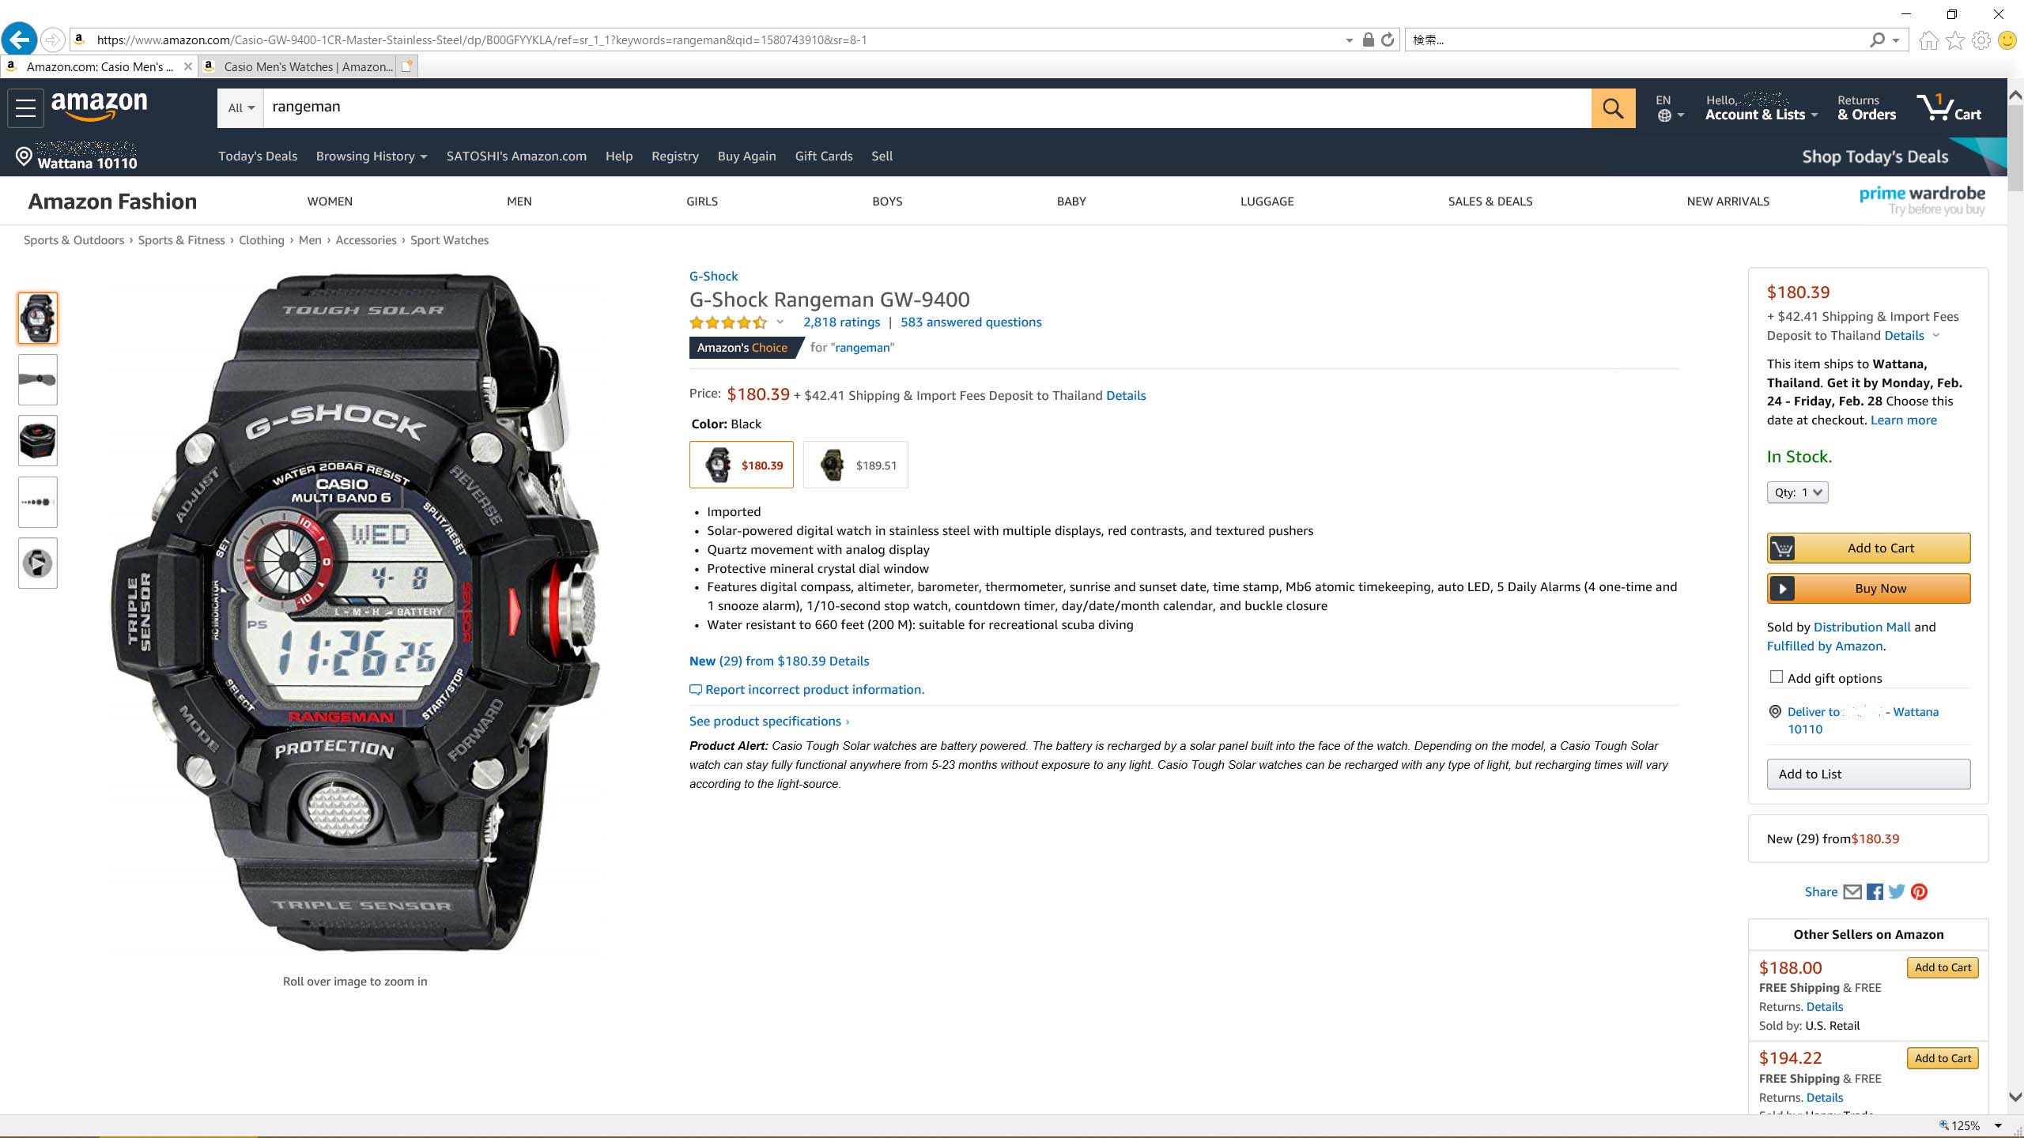This screenshot has height=1138, width=2024.
Task: Click the lock security icon in address bar
Action: point(1368,40)
